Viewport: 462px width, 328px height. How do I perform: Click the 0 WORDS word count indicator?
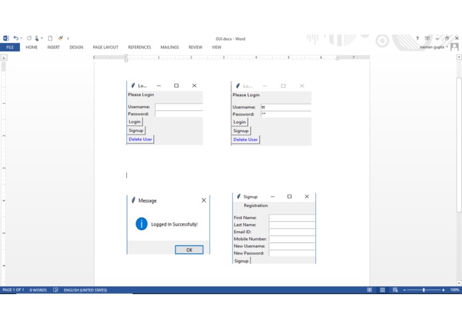(38, 290)
